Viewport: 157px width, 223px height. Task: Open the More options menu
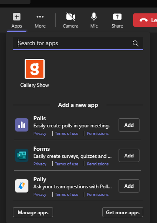(x=40, y=20)
